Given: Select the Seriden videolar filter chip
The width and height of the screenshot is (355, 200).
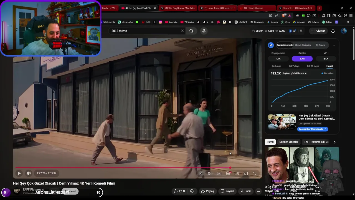Looking at the screenshot, I should (x=289, y=142).
